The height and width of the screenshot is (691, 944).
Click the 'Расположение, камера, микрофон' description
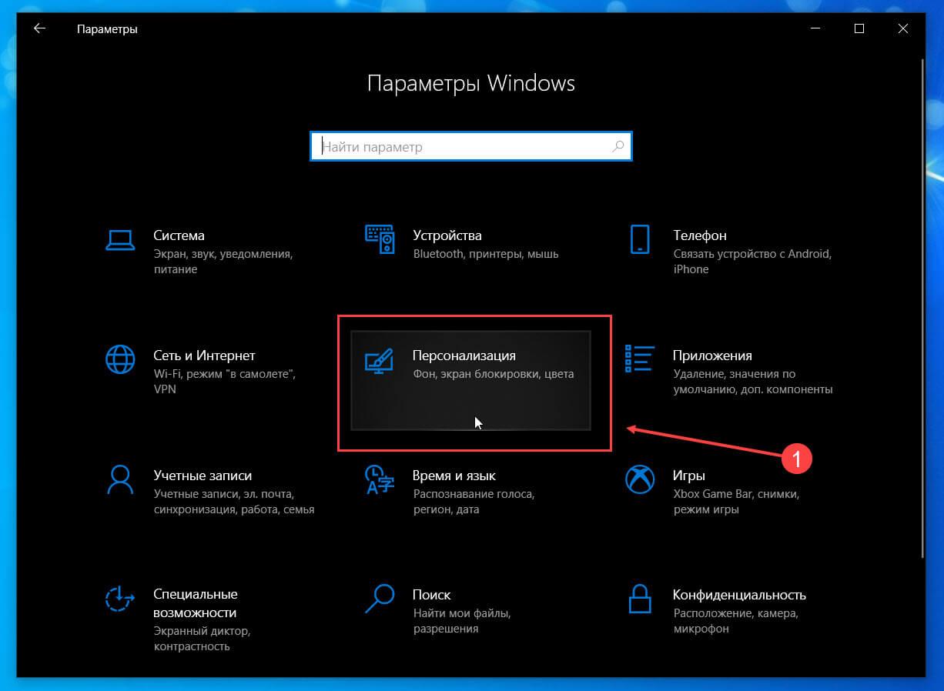(735, 621)
